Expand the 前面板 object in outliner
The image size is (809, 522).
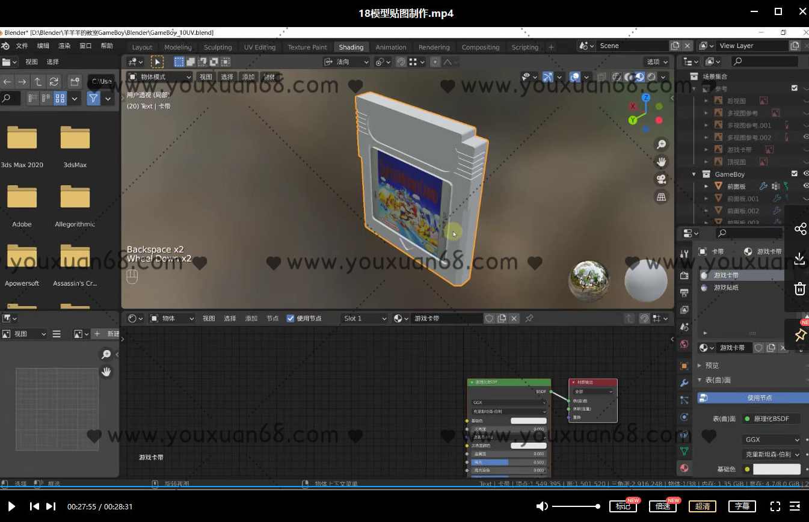pyautogui.click(x=706, y=185)
